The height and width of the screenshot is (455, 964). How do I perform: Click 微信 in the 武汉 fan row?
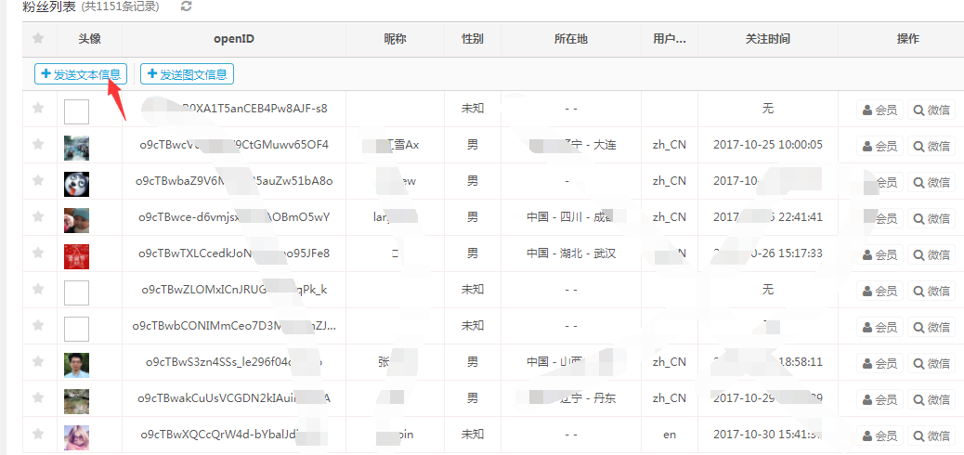pos(931,254)
